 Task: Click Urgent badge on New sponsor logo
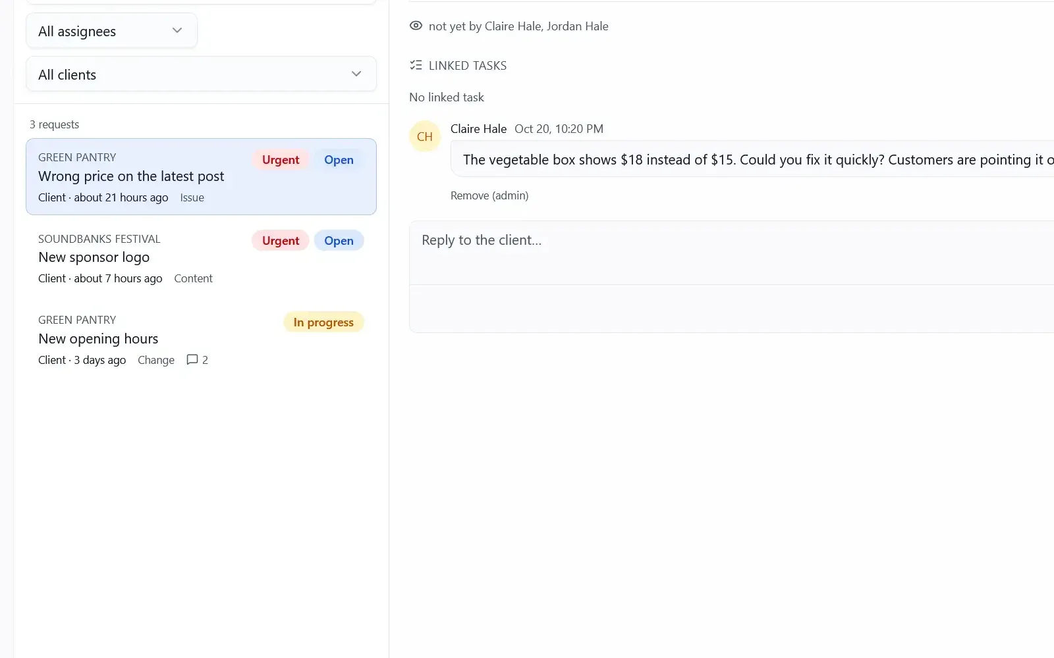pyautogui.click(x=281, y=241)
